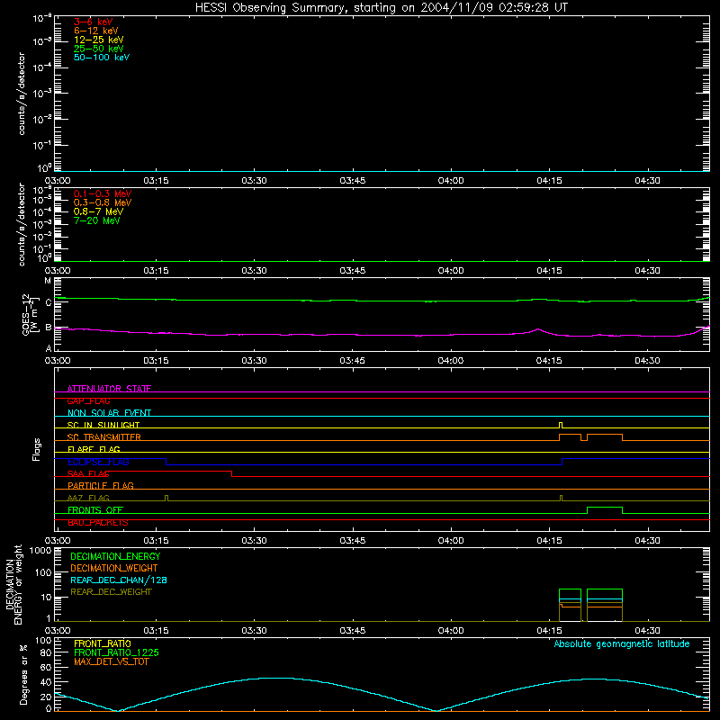Image resolution: width=720 pixels, height=720 pixels.
Task: Click the REAR_DEC_CHAN/128 legend entry
Action: [x=119, y=580]
